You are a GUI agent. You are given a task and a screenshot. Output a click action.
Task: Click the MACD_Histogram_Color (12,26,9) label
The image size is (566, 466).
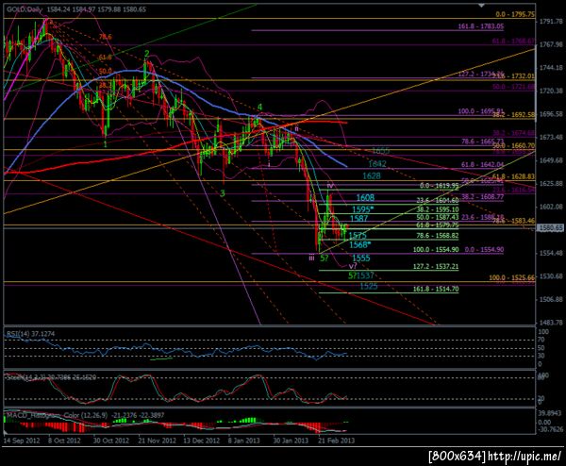86,415
